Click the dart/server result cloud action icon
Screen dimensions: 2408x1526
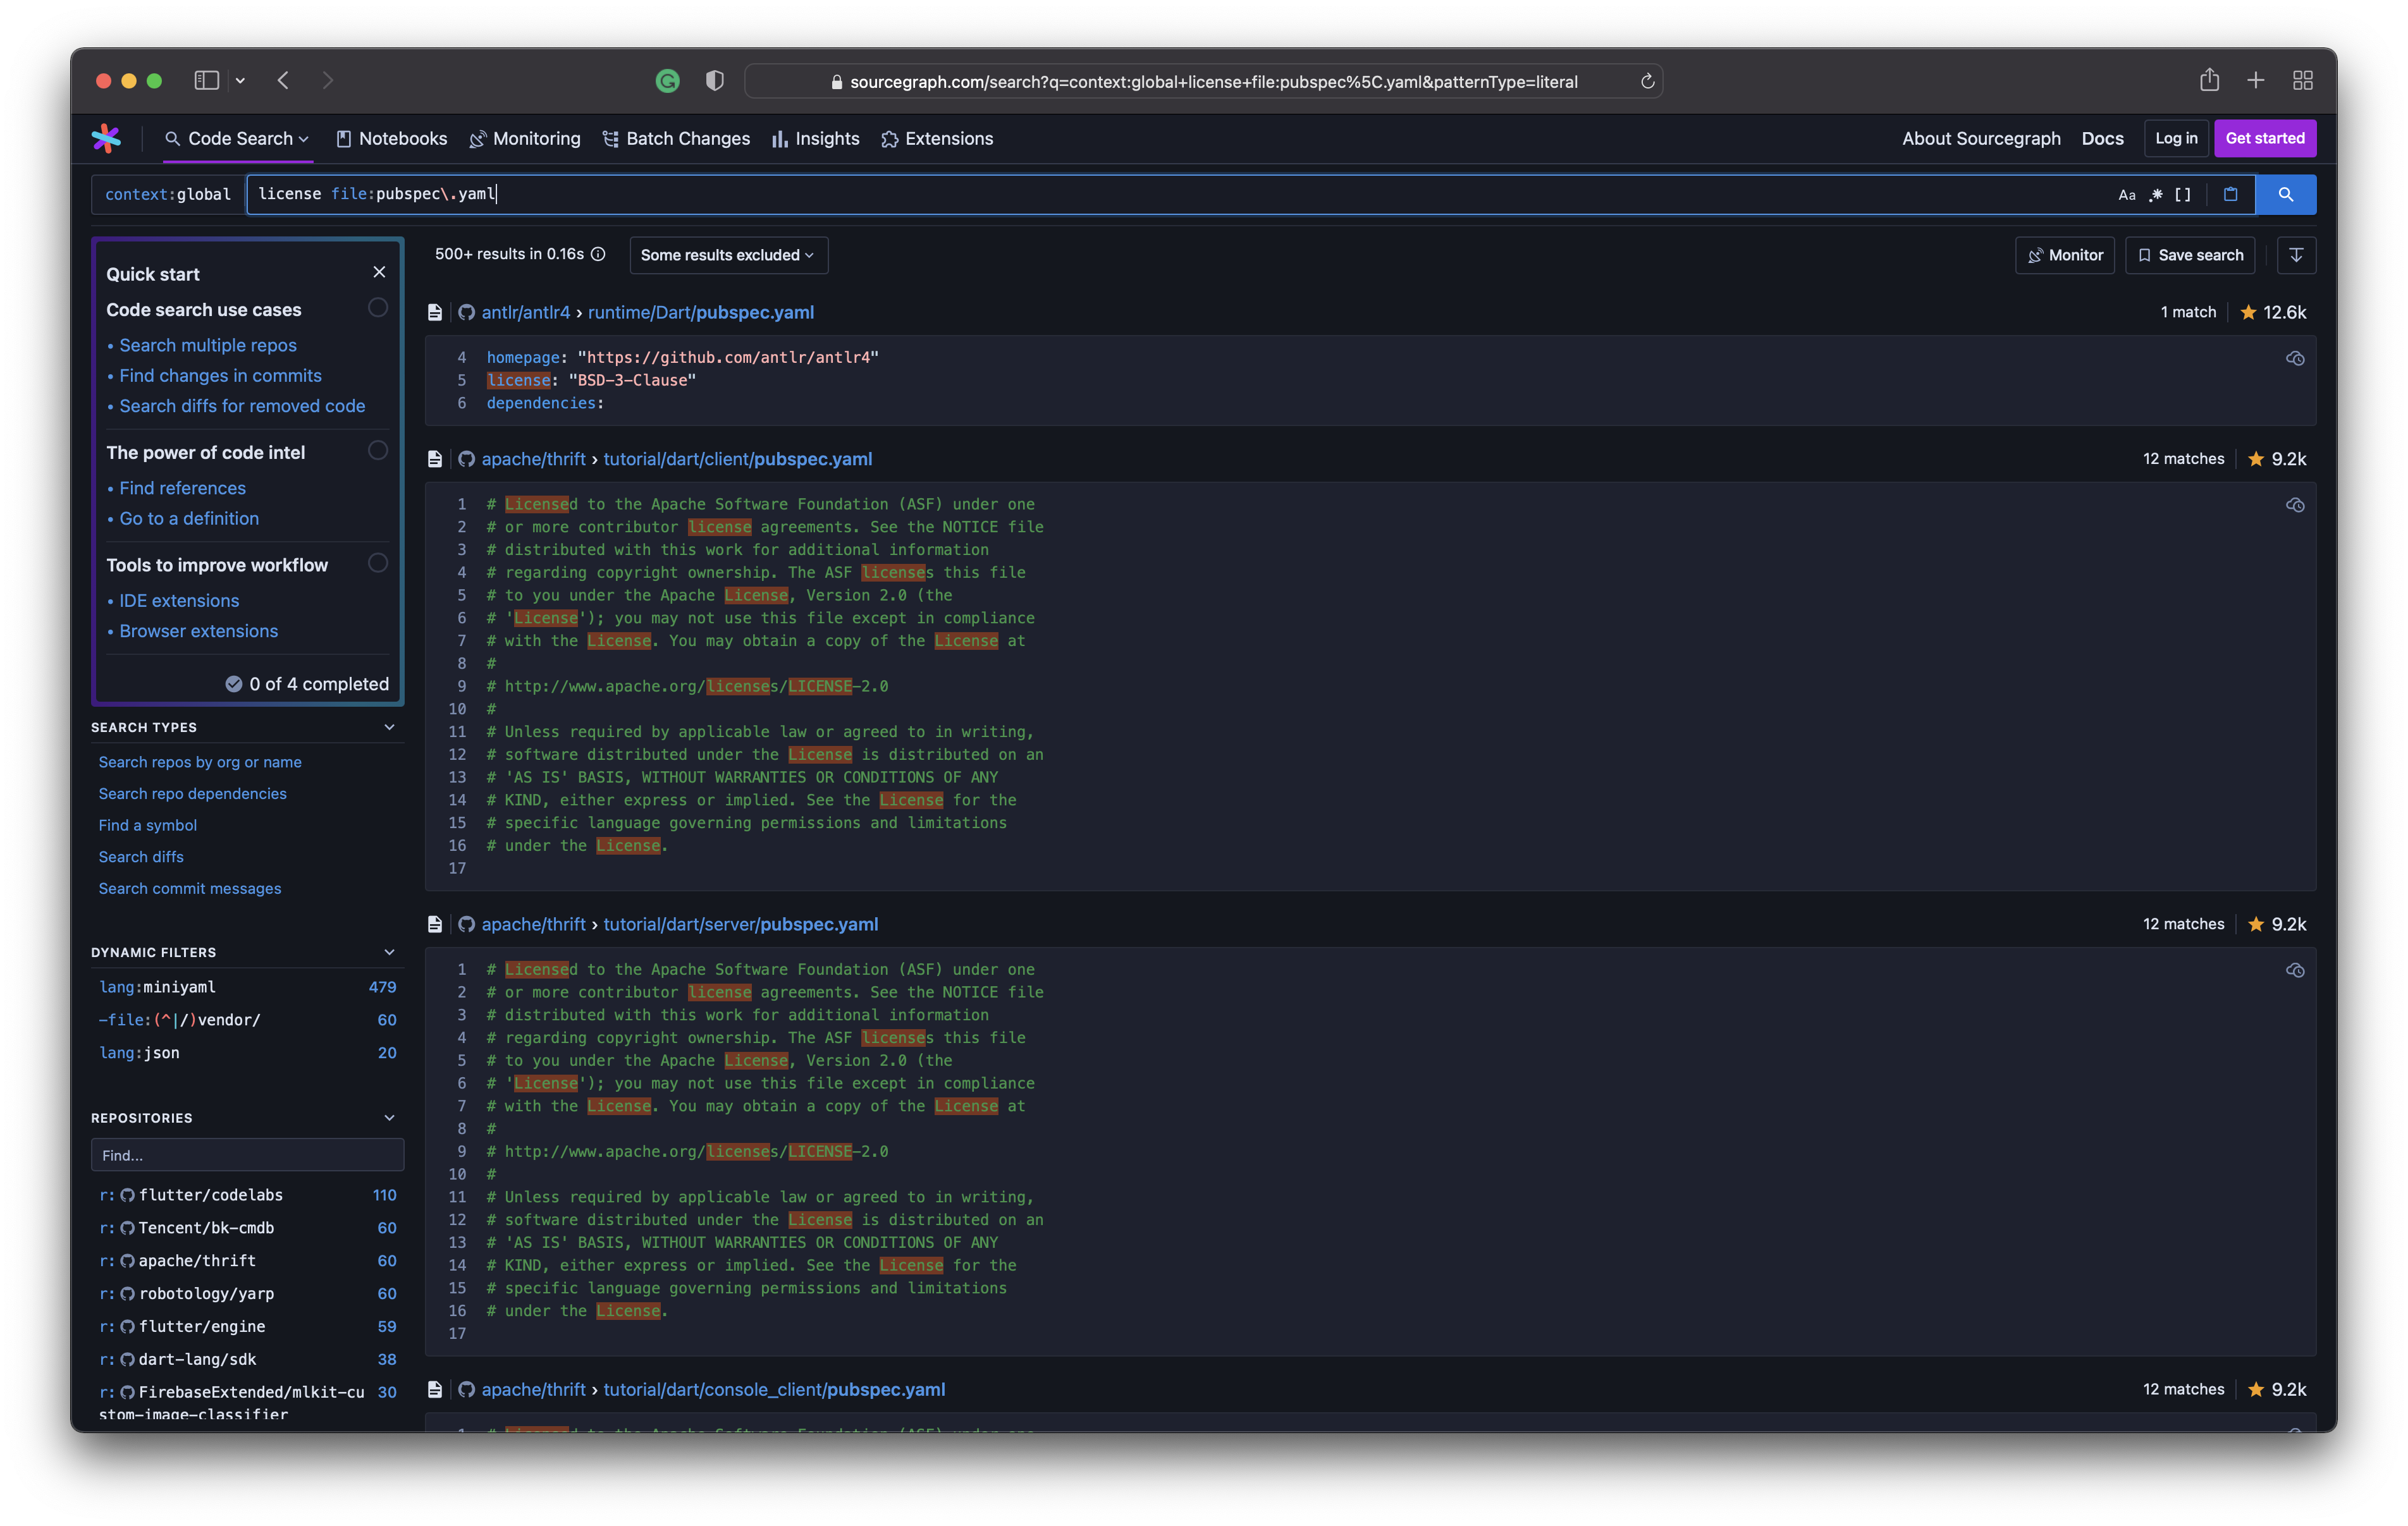pyautogui.click(x=2295, y=970)
